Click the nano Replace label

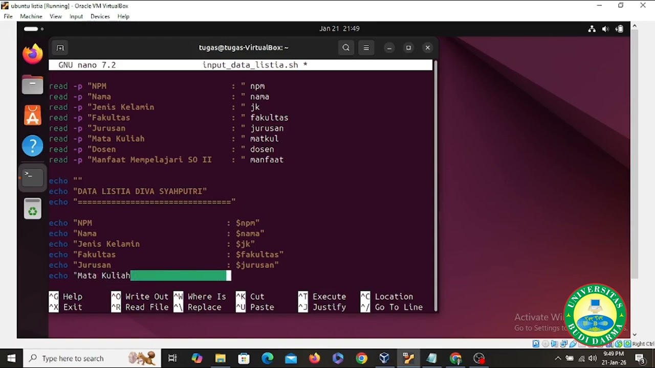[x=204, y=307]
